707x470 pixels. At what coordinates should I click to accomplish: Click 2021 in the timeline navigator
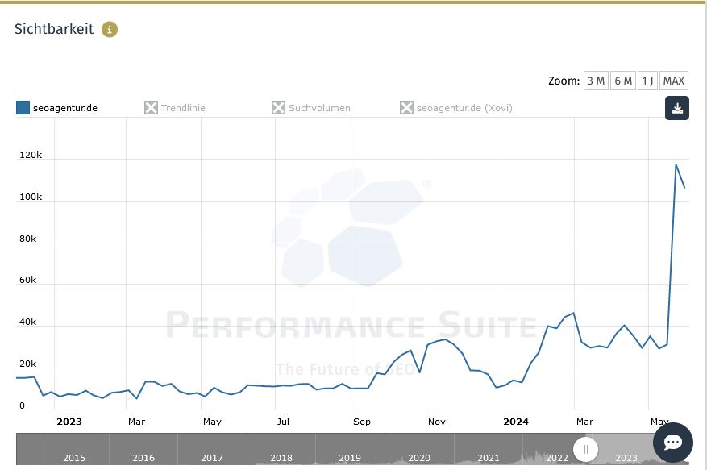[x=489, y=458]
